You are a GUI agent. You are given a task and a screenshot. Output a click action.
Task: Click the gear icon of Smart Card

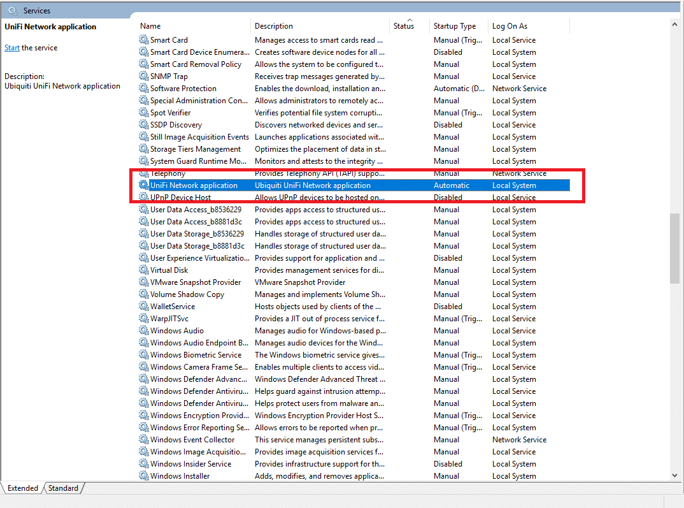pyautogui.click(x=143, y=40)
